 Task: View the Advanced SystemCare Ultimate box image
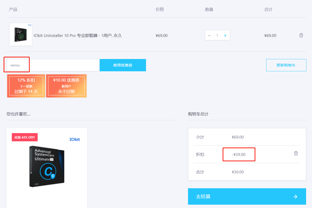tap(47, 166)
